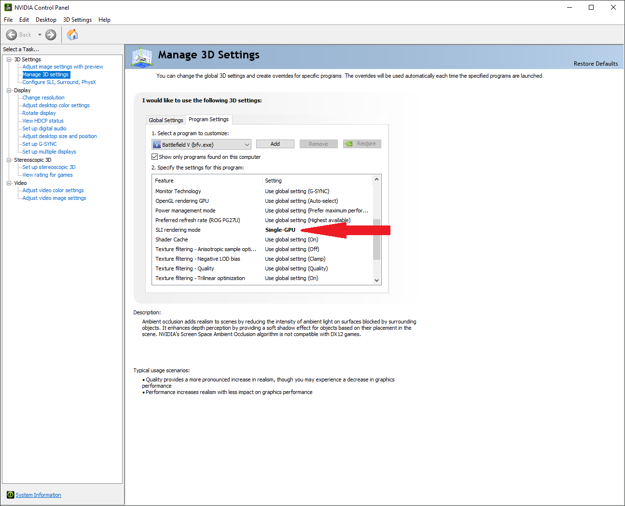Open Set up digital audio task

pyautogui.click(x=44, y=128)
